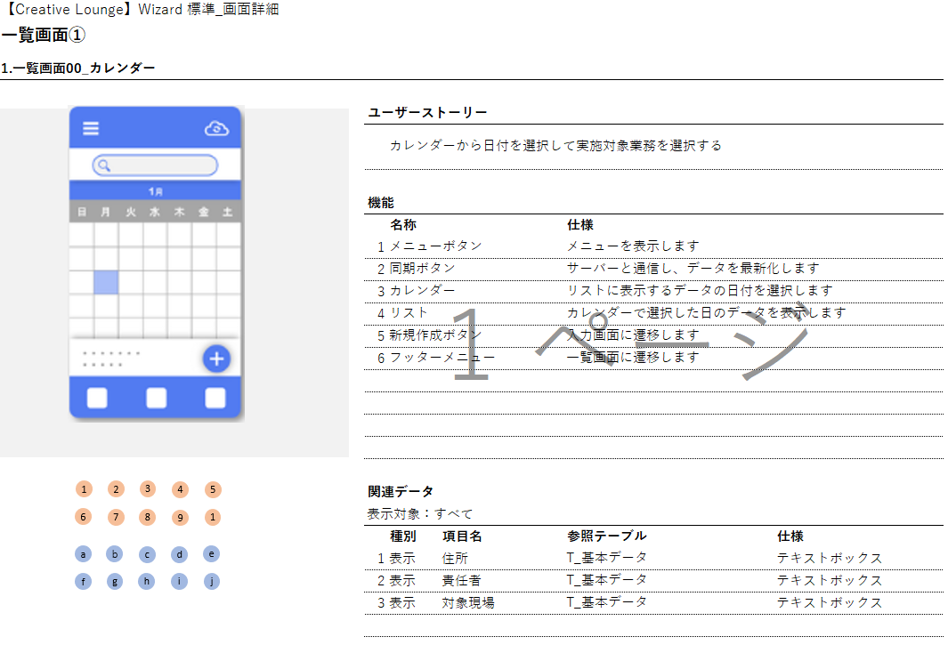Click the 1月 month header bar
Image resolution: width=948 pixels, height=645 pixels.
point(156,191)
